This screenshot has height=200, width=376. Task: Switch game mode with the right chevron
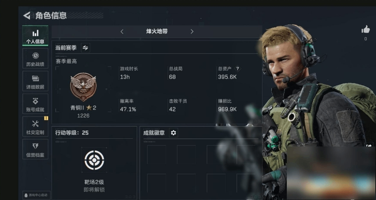(192, 32)
